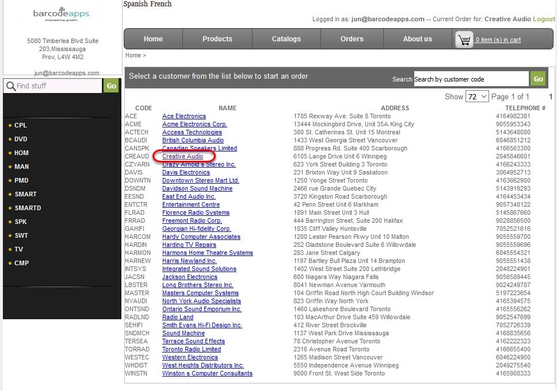Select customer Hardy Computer Associates
Screen dimensions: 557x391
pyautogui.click(x=201, y=237)
